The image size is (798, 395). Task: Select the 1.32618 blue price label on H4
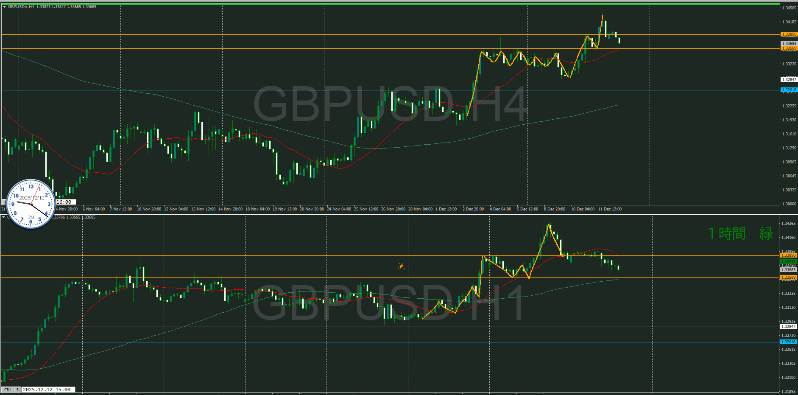point(789,90)
